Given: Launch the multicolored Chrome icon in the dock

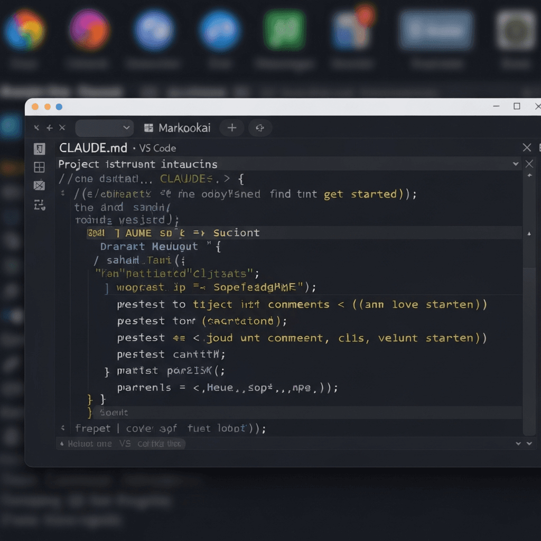Looking at the screenshot, I should coord(25,30).
